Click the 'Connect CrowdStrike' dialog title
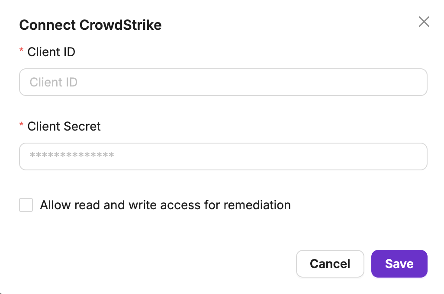 [x=90, y=25]
